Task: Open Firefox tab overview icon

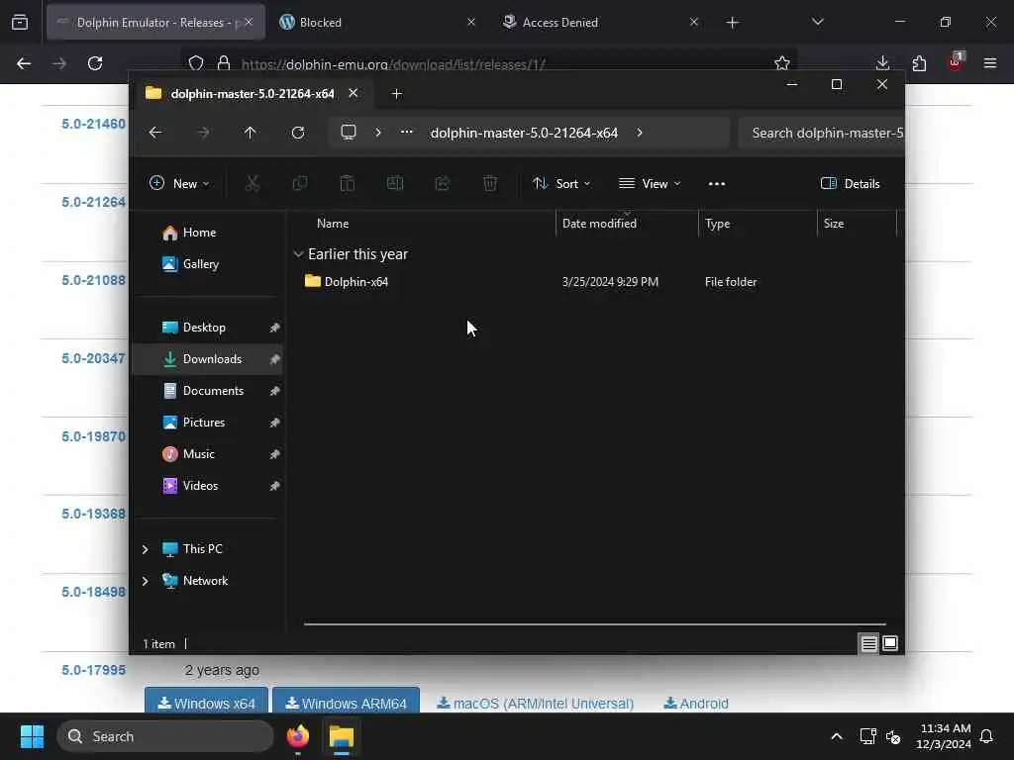Action: pos(20,23)
